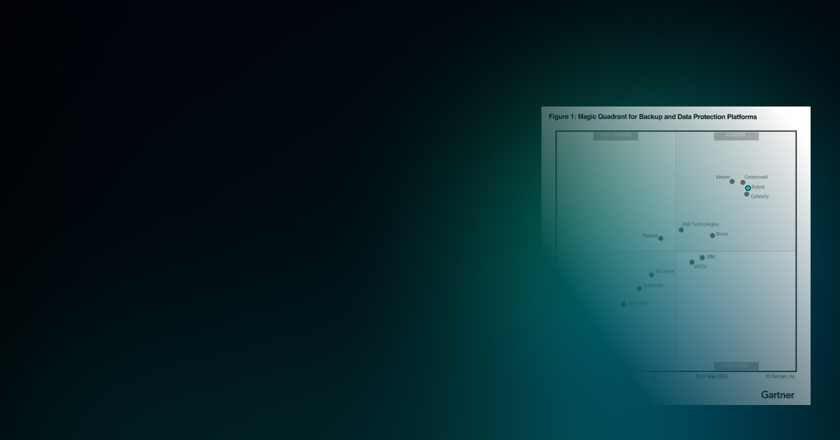
Task: Select the VISIONARIES quadrant label
Action: tap(736, 366)
